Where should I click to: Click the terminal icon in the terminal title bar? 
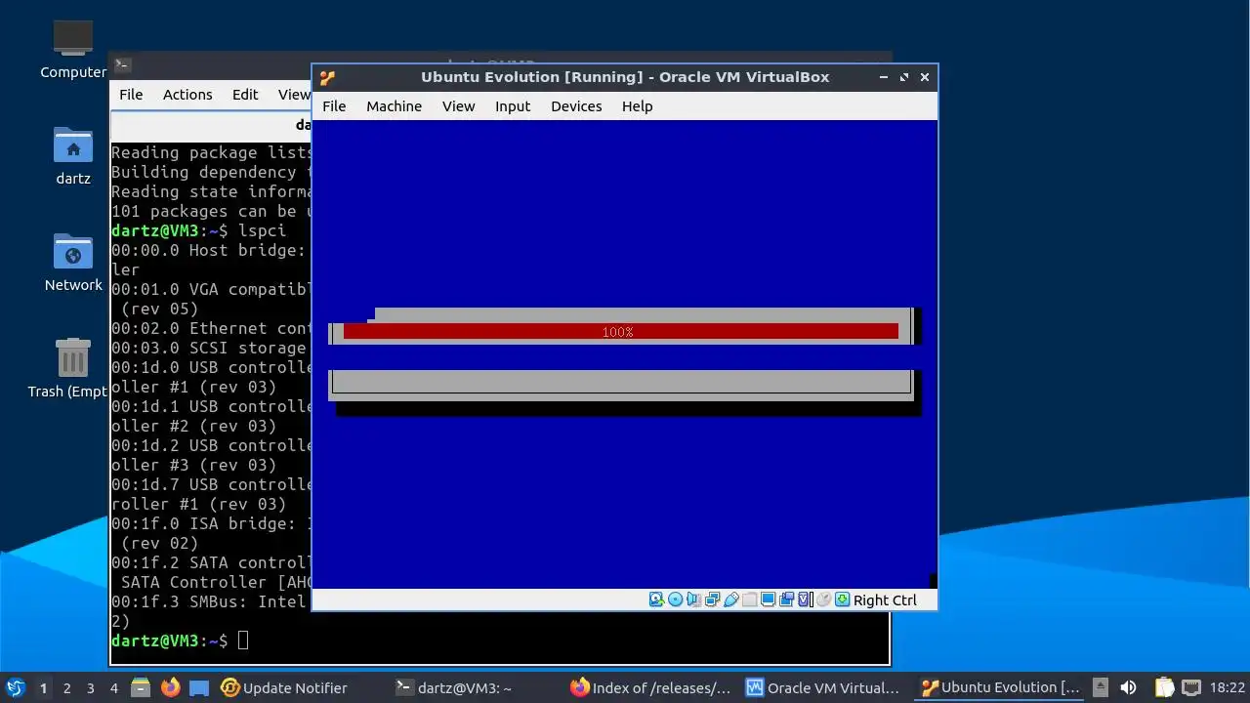122,65
